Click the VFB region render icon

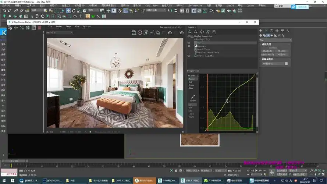(x=146, y=32)
